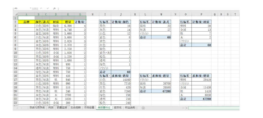This screenshot has height=118, width=263.
Task: Click the horizontal scrollbar thumb
Action: pos(214,108)
